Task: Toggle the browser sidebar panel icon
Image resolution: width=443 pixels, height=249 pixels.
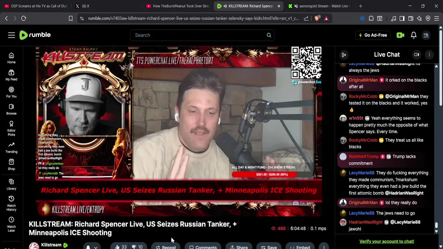Action: pos(402,18)
